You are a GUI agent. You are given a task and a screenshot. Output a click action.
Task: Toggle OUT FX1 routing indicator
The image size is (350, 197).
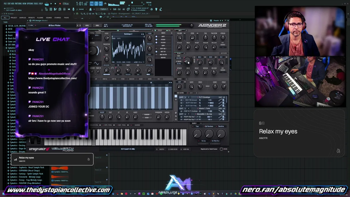coord(156,52)
